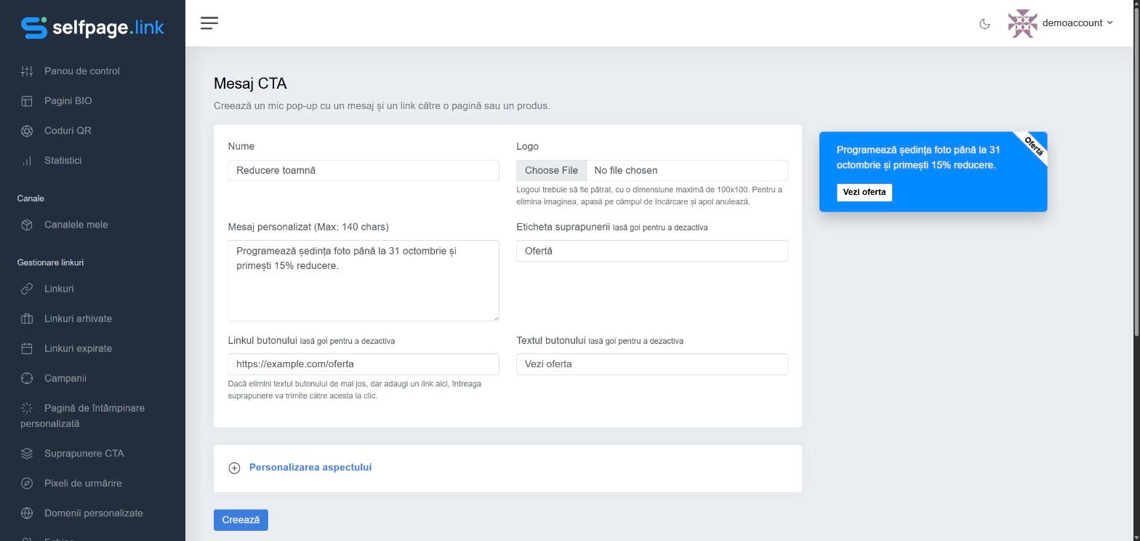Click the Suprapunere CTA layers icon
1140x541 pixels.
pos(27,454)
